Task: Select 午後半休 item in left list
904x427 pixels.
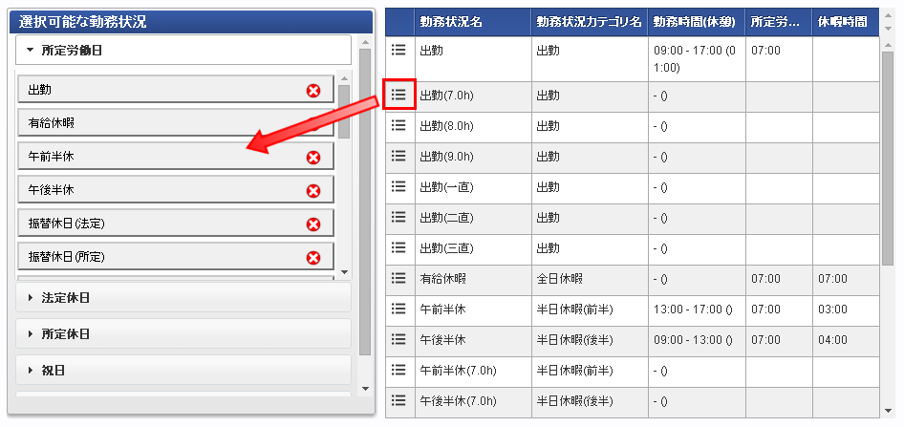Action: pyautogui.click(x=176, y=189)
